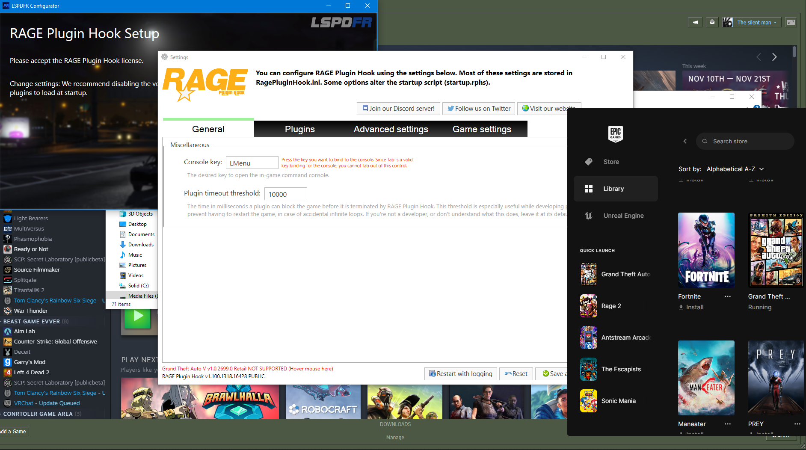Open Library in Epic Games sidebar
The width and height of the screenshot is (806, 450).
pyautogui.click(x=616, y=189)
